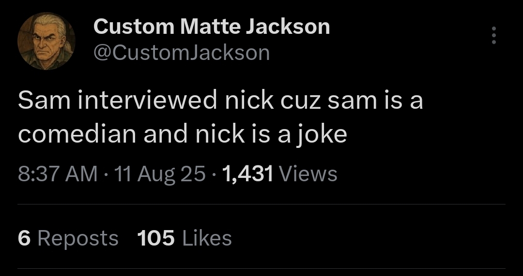Show the reposts list via the Reposts label
This screenshot has width=523, height=276.
pyautogui.click(x=77, y=238)
